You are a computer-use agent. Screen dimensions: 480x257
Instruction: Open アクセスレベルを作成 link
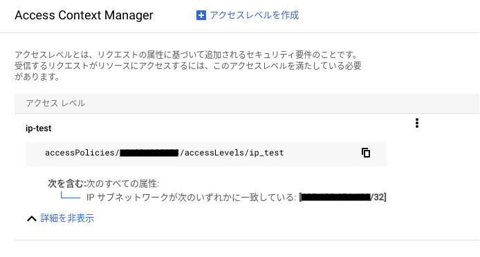pos(254,15)
